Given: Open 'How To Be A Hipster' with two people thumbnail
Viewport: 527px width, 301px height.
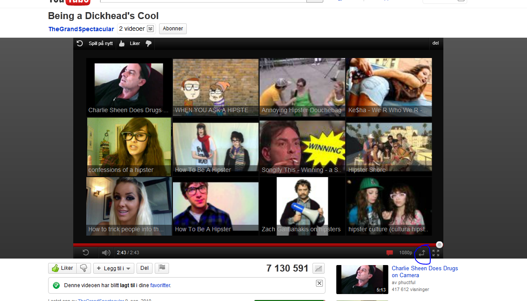Looking at the screenshot, I should [x=215, y=146].
